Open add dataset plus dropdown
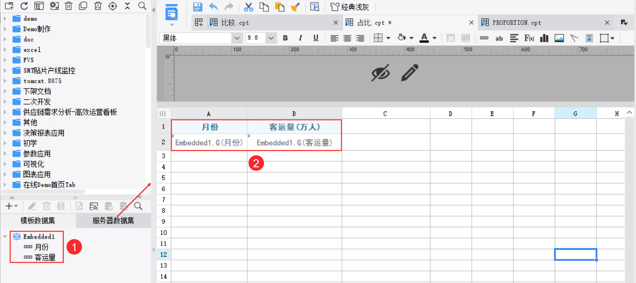The image size is (636, 283). tap(12, 206)
